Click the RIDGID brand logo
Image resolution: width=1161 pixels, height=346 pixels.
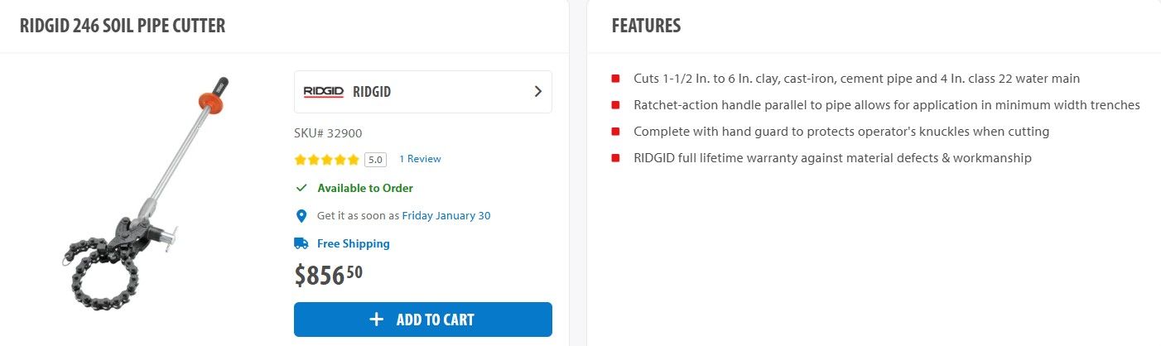323,92
